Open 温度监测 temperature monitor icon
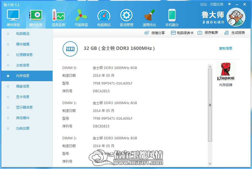This screenshot has width=252, height=169. tap(58, 15)
